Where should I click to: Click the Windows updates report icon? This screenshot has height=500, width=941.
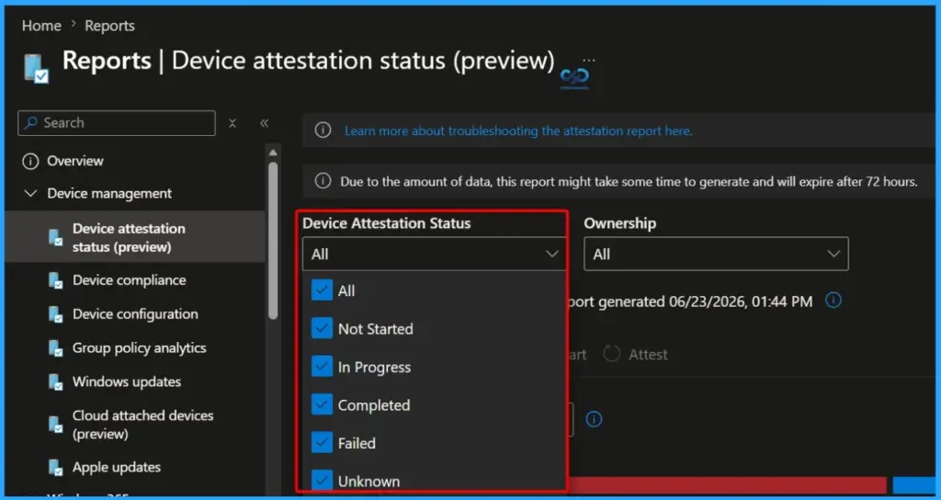[x=55, y=381]
